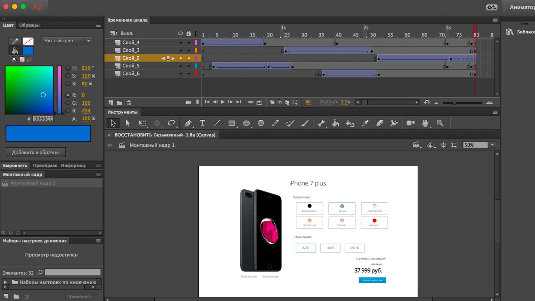
Task: Switch to the Информация tab
Action: pyautogui.click(x=73, y=165)
